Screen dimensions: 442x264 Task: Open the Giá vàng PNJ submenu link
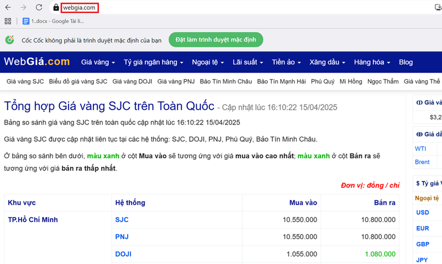(176, 81)
